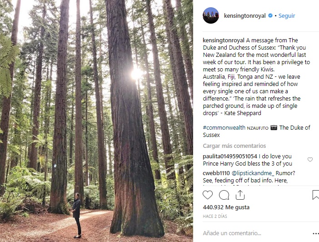Viewport: 319px width, 242px height.
Task: Expand Cargar más comentarios
Action: point(234,146)
